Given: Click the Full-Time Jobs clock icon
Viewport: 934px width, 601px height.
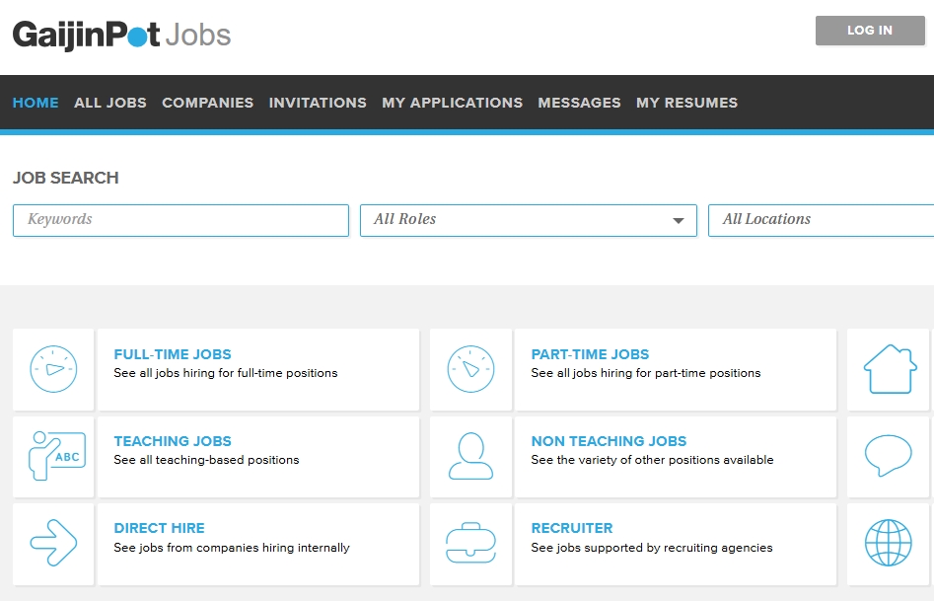Looking at the screenshot, I should click(53, 369).
